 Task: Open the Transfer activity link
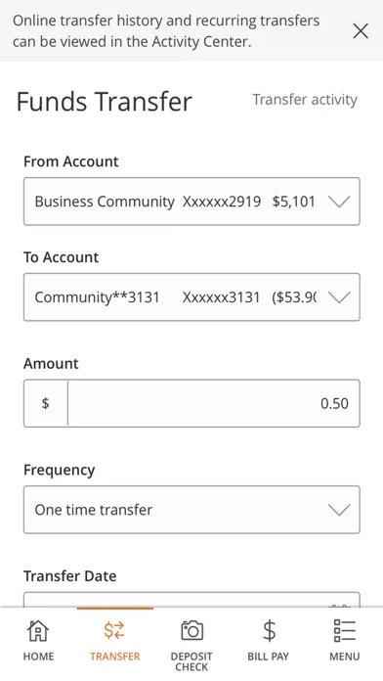[x=305, y=100]
